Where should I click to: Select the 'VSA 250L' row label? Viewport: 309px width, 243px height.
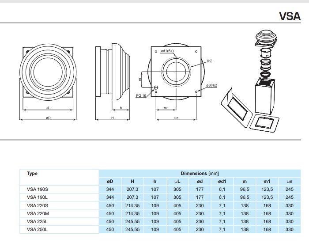click(37, 229)
